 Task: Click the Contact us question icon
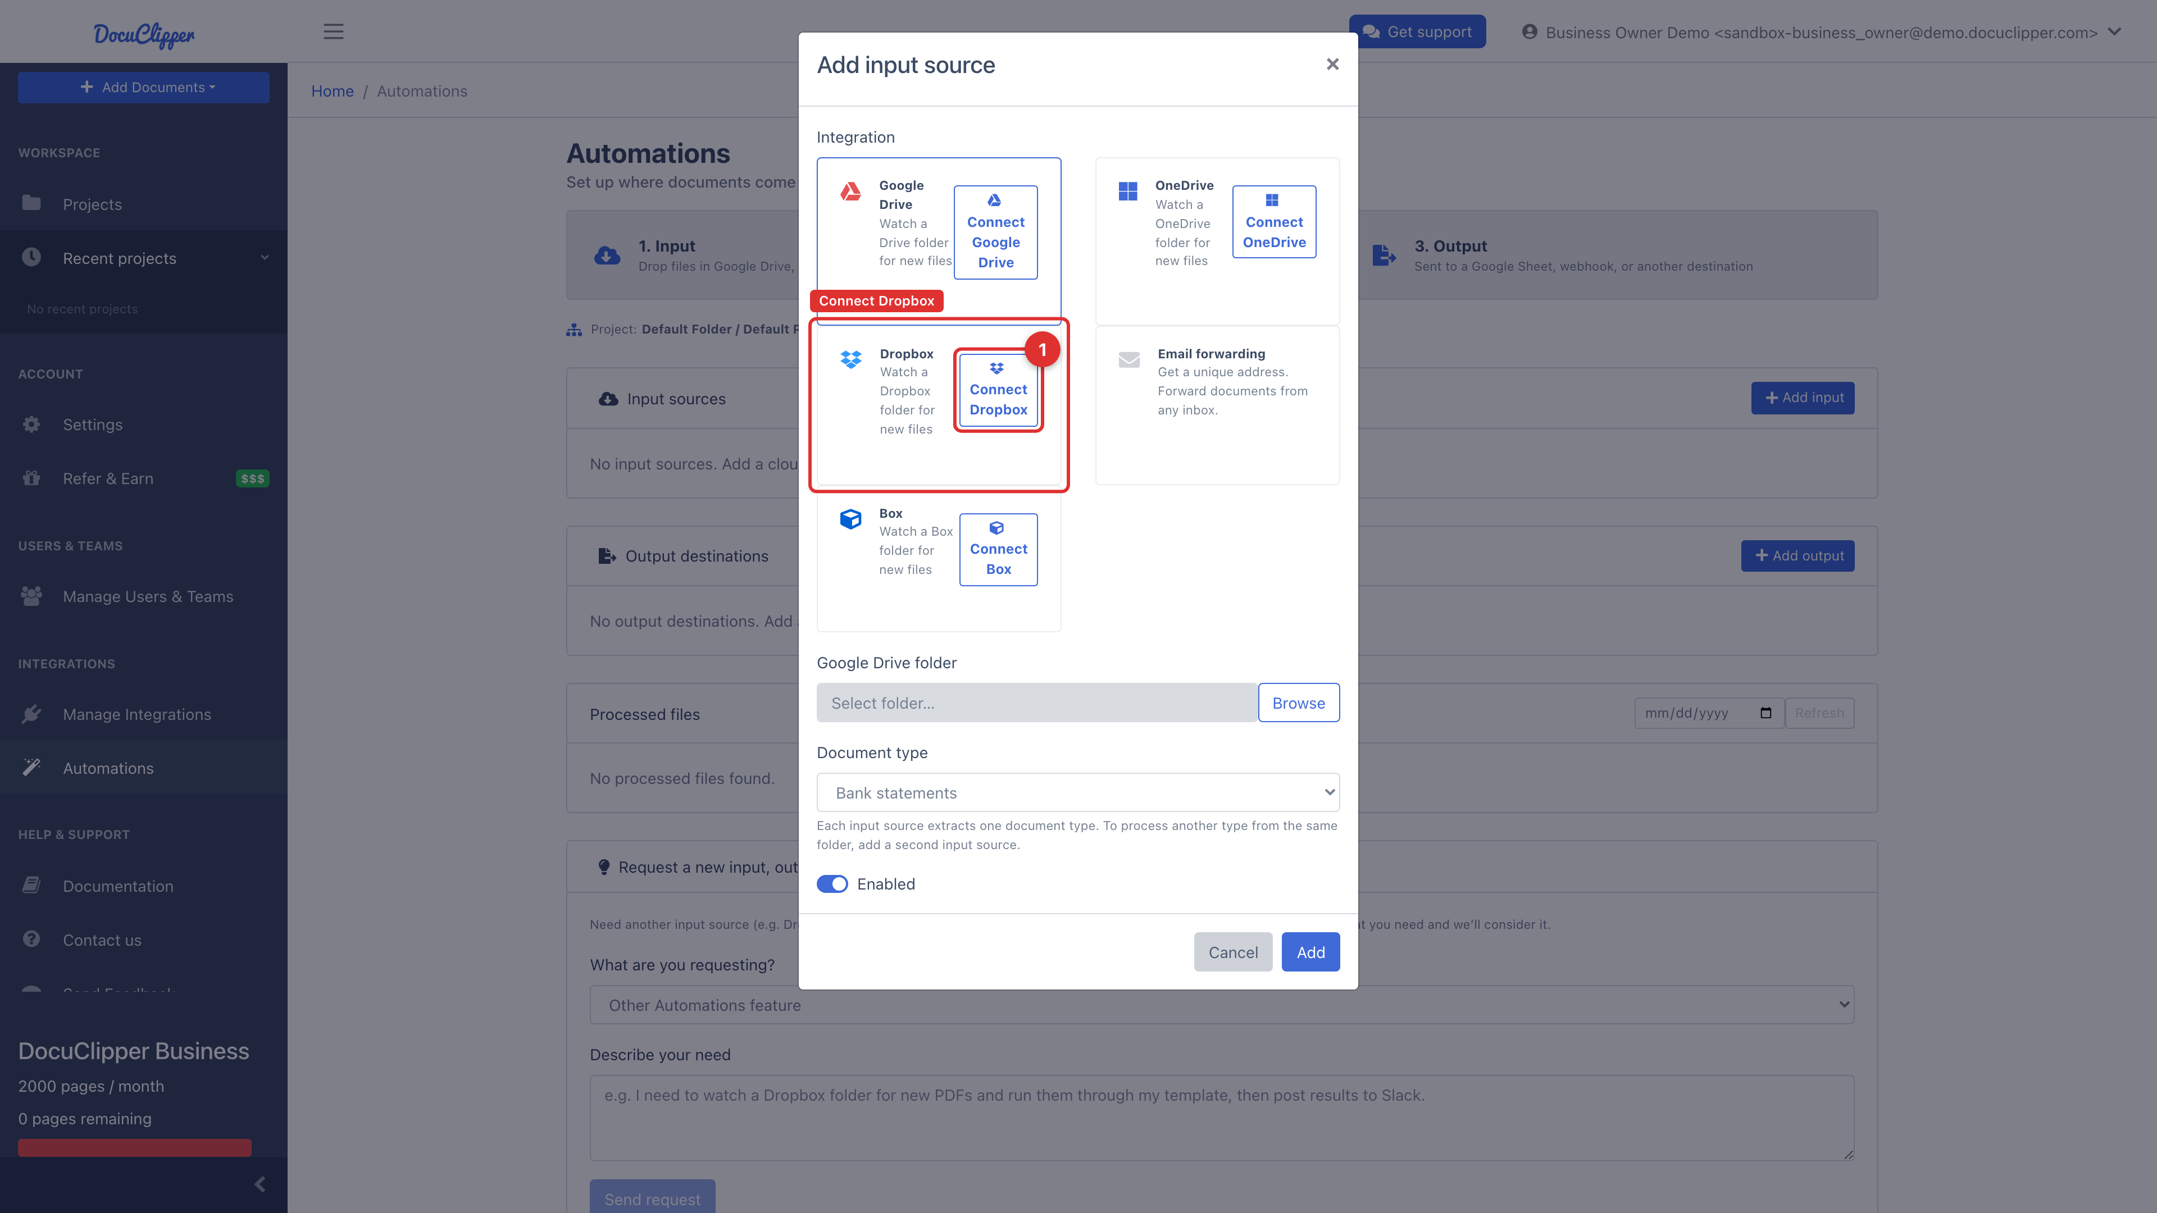(x=32, y=940)
